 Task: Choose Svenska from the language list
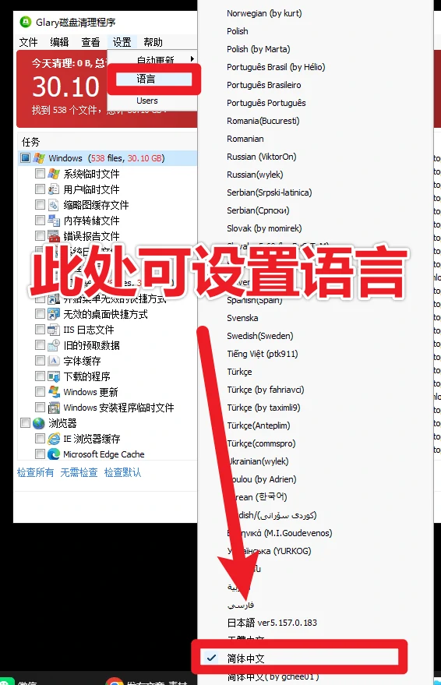(242, 318)
